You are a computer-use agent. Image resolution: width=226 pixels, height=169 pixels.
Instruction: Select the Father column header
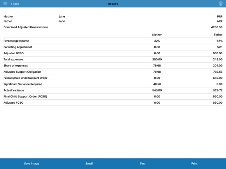click(x=218, y=35)
